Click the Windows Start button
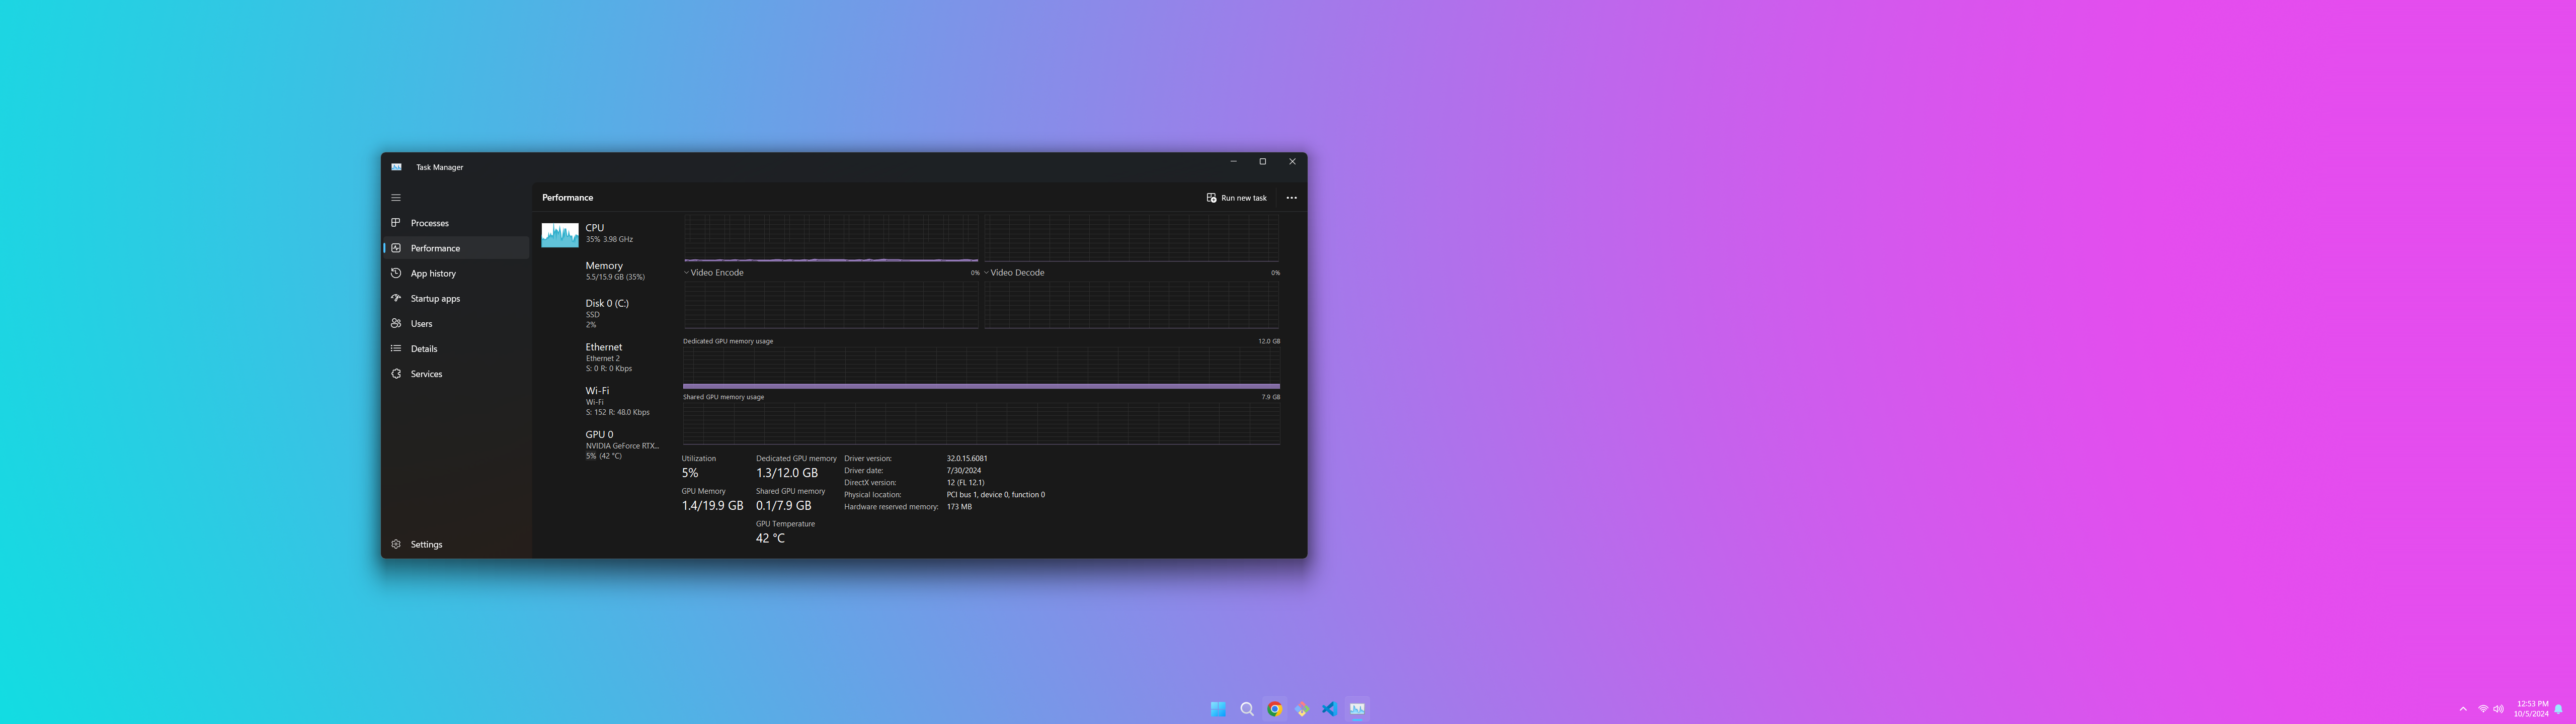 click(1218, 709)
